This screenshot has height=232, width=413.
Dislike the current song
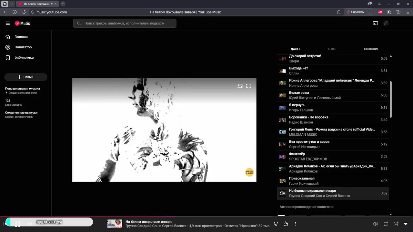276,224
